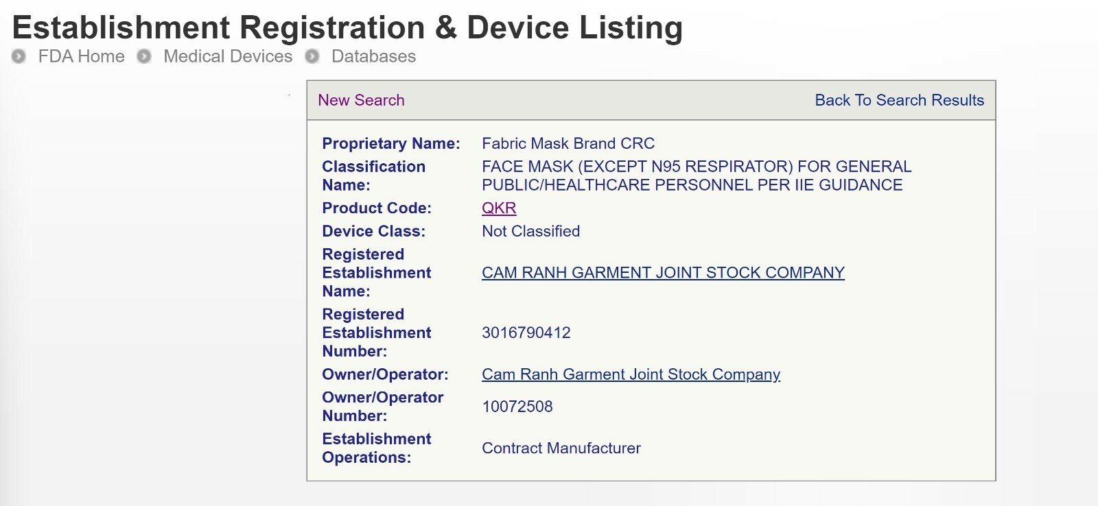Navigate to the Databases breadcrumb
Screen dimensions: 1098x506
(373, 56)
